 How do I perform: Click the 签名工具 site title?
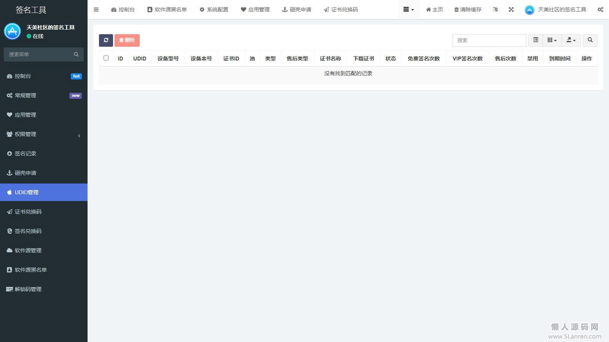point(31,10)
